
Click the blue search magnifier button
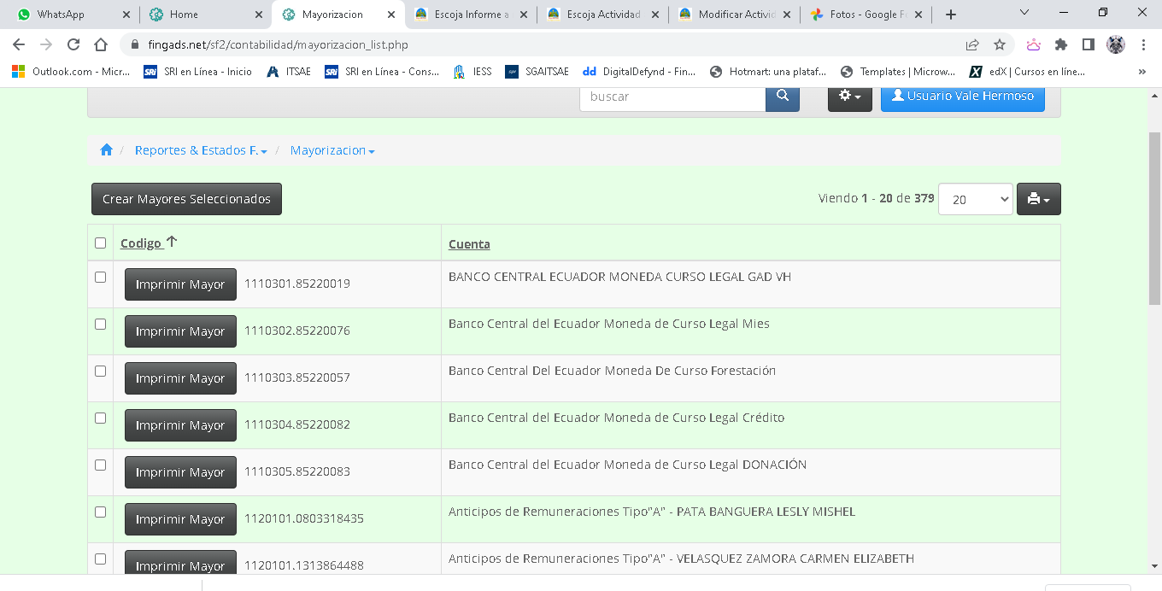pos(782,97)
